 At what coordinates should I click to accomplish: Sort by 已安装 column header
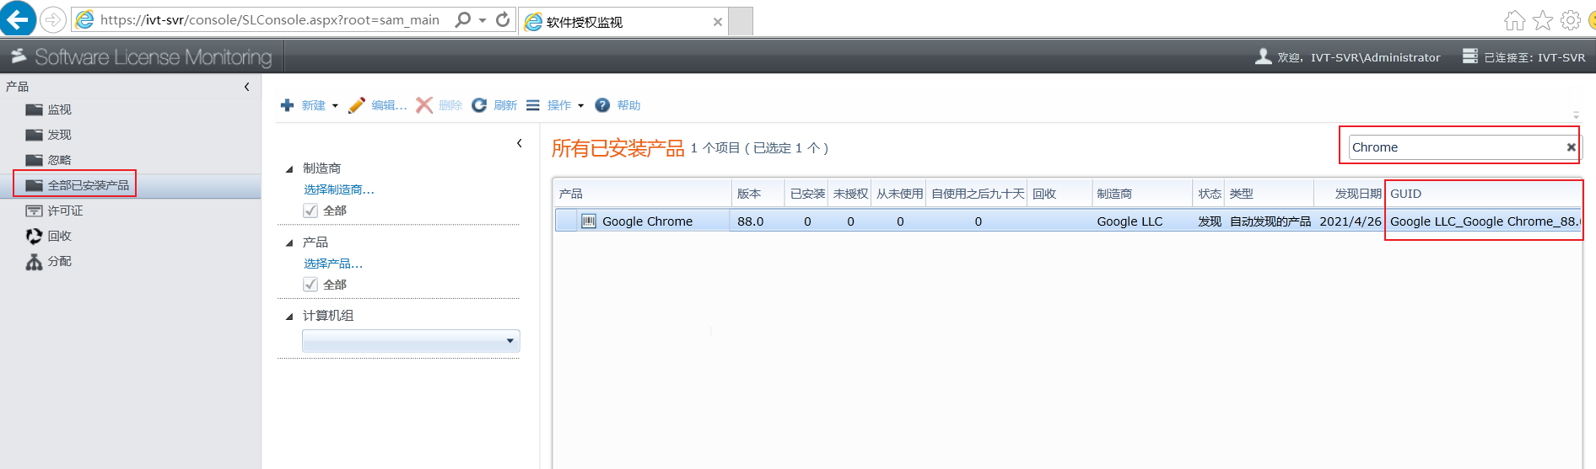pyautogui.click(x=807, y=194)
